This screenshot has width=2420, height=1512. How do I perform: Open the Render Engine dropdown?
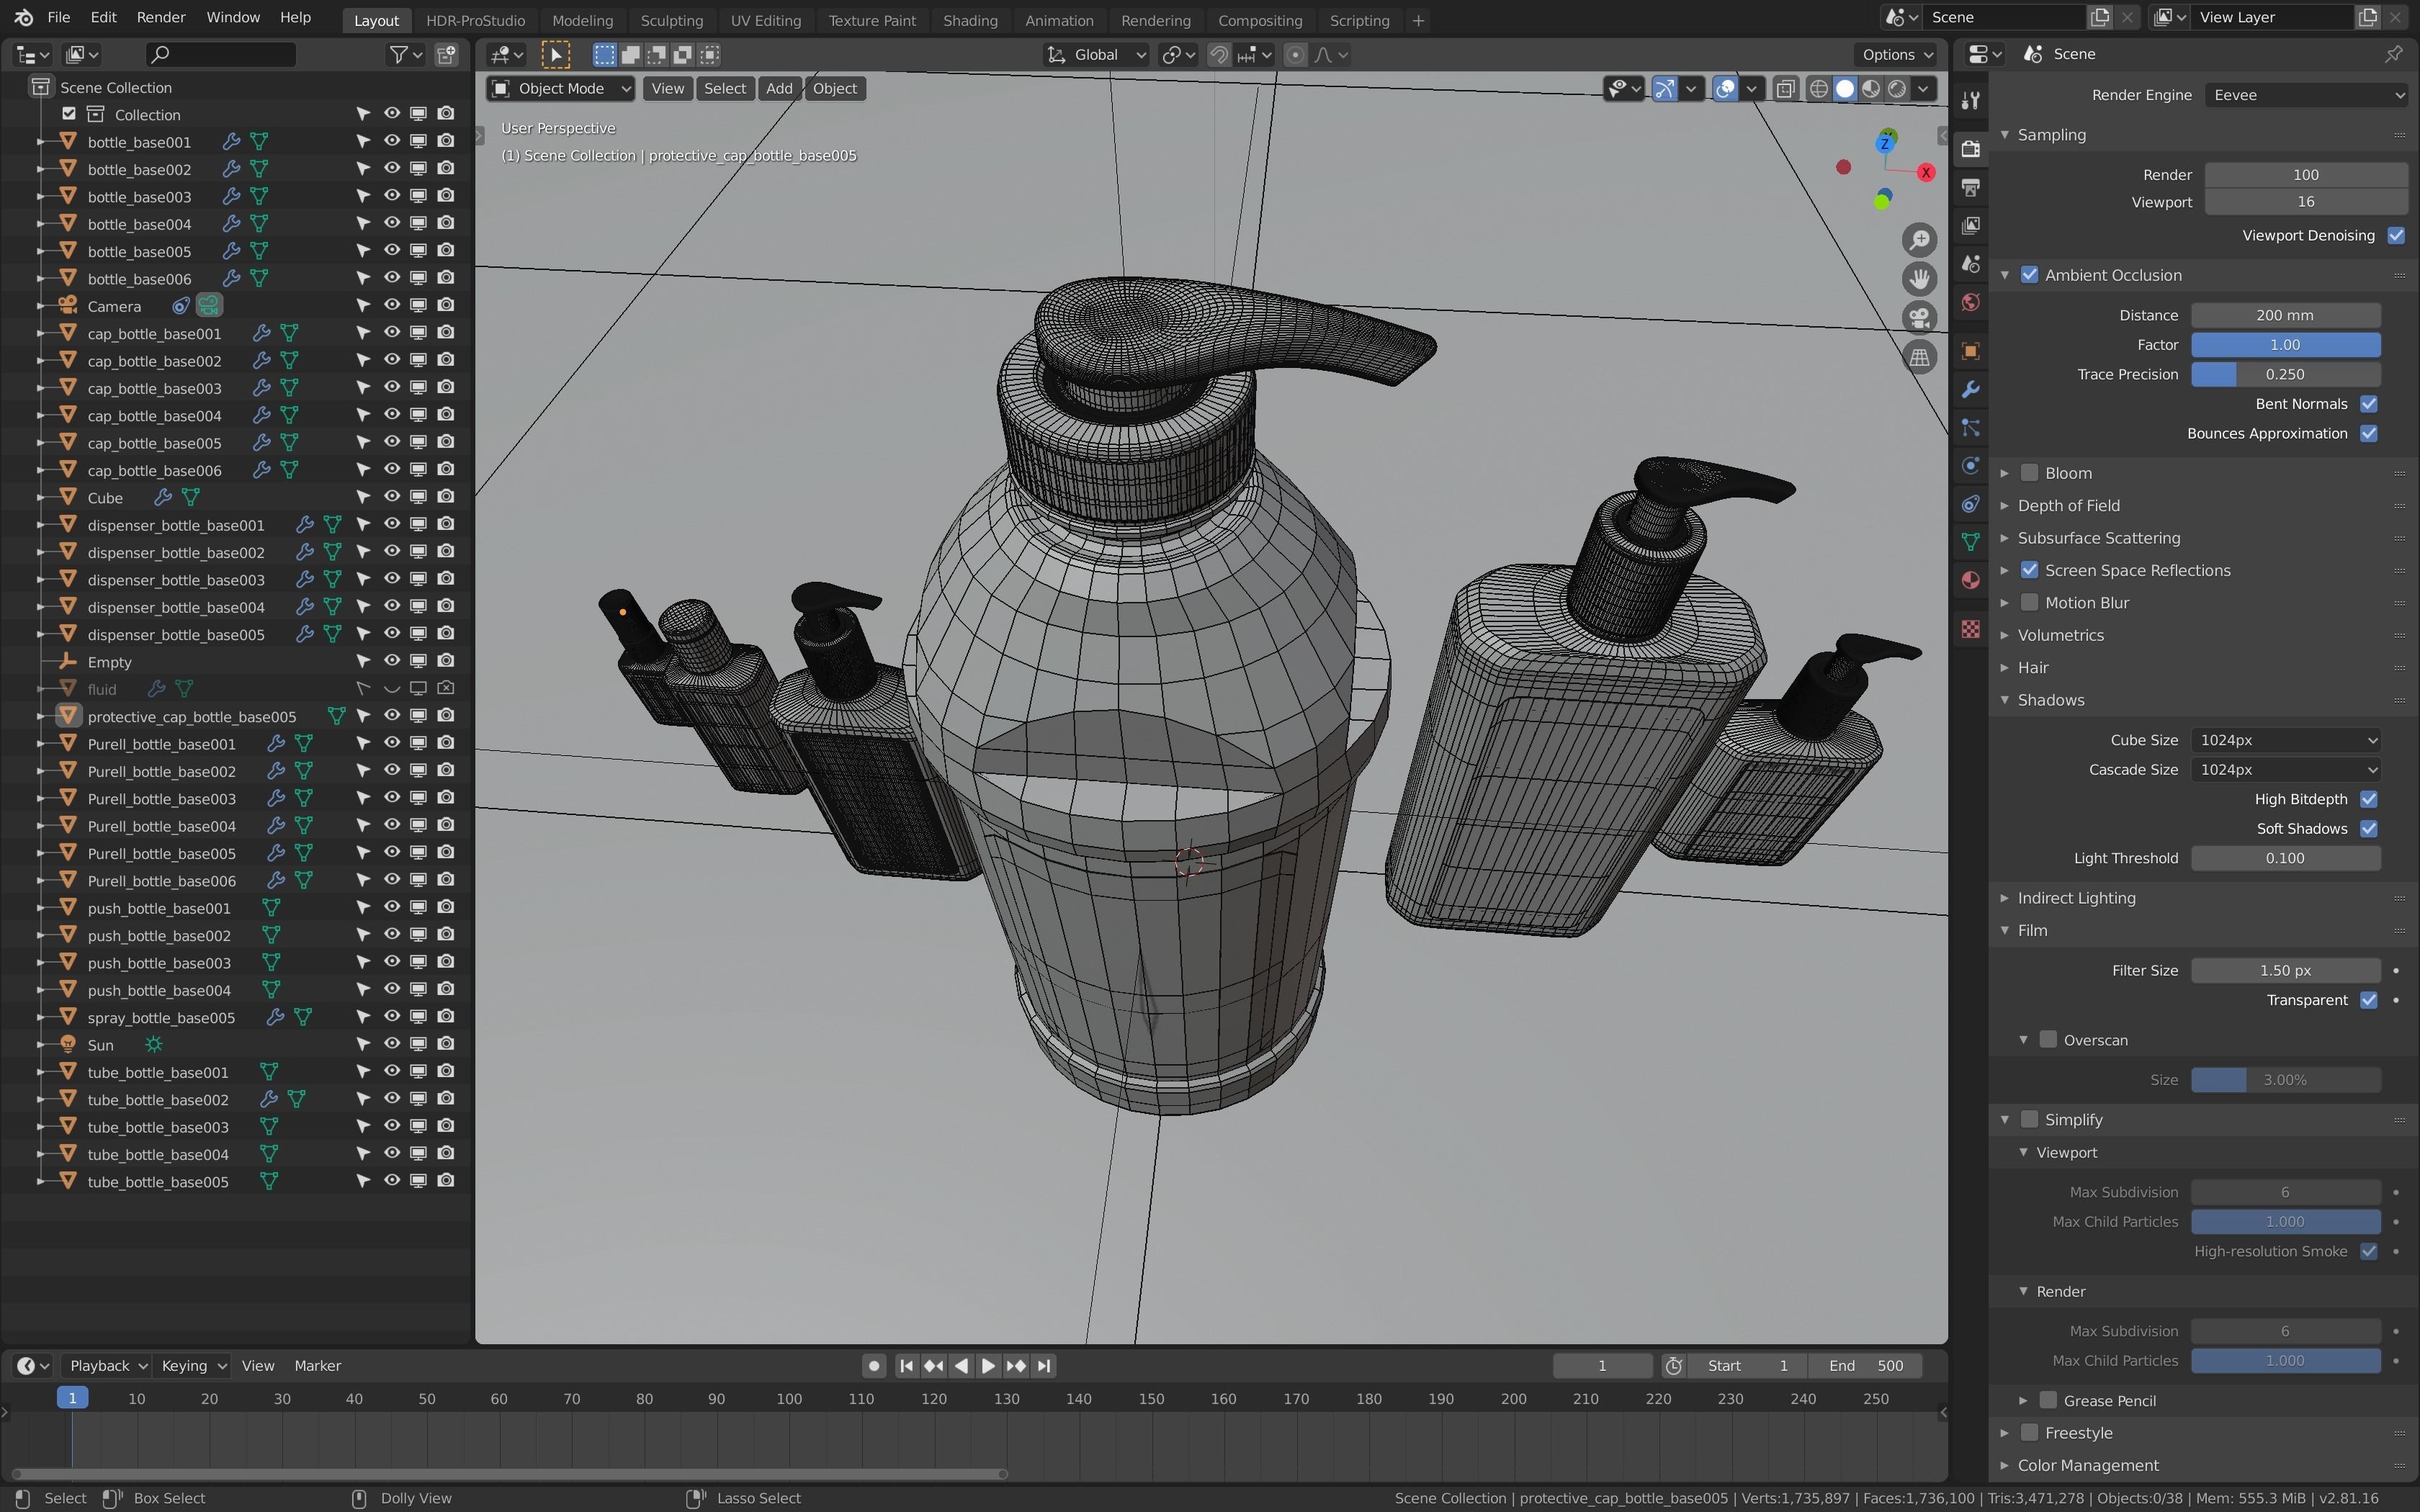[x=2306, y=95]
